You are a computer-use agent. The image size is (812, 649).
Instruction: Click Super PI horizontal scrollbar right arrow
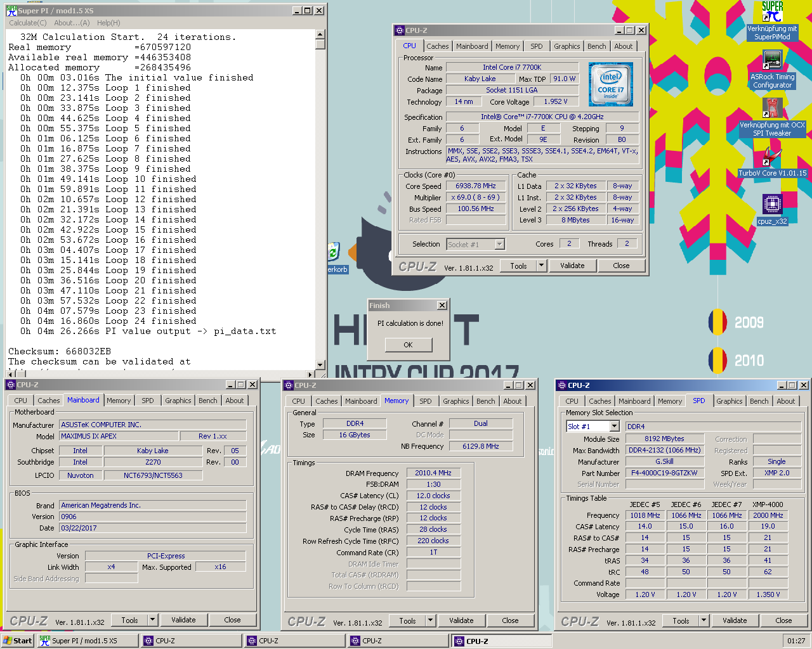[310, 375]
